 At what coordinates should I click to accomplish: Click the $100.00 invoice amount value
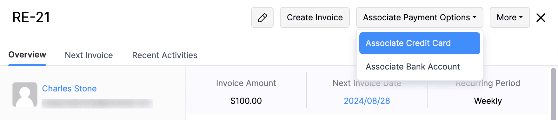pyautogui.click(x=246, y=101)
